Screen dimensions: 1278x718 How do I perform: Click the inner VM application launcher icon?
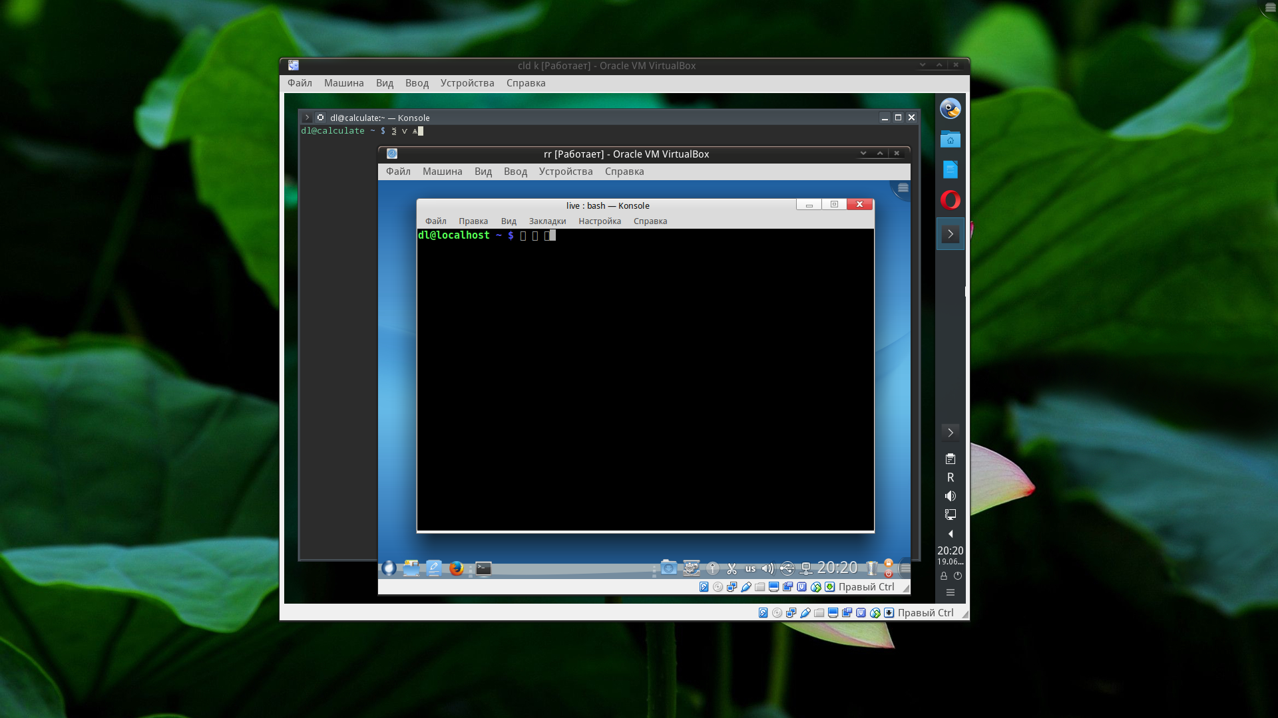(x=389, y=568)
